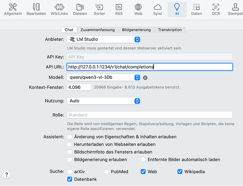Open the OCR settings pane

[x=215, y=10]
